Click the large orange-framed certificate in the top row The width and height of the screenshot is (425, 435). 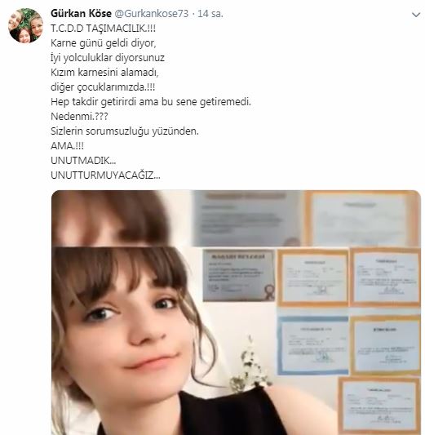[x=362, y=219]
